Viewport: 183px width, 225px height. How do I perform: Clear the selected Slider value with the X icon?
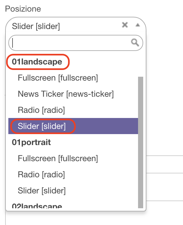click(125, 25)
